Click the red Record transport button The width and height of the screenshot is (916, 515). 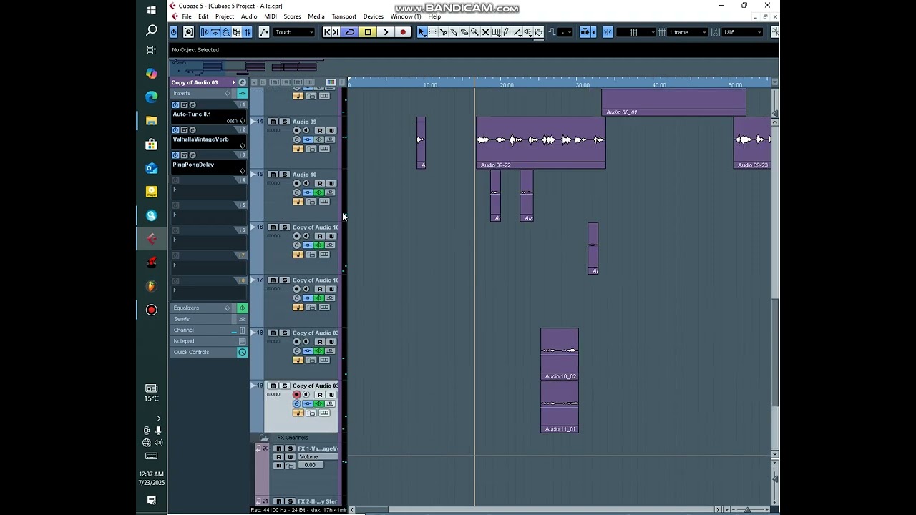pos(403,32)
